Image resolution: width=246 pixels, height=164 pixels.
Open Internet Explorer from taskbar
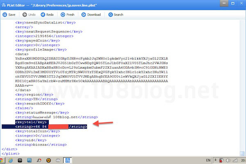click(x=11, y=160)
